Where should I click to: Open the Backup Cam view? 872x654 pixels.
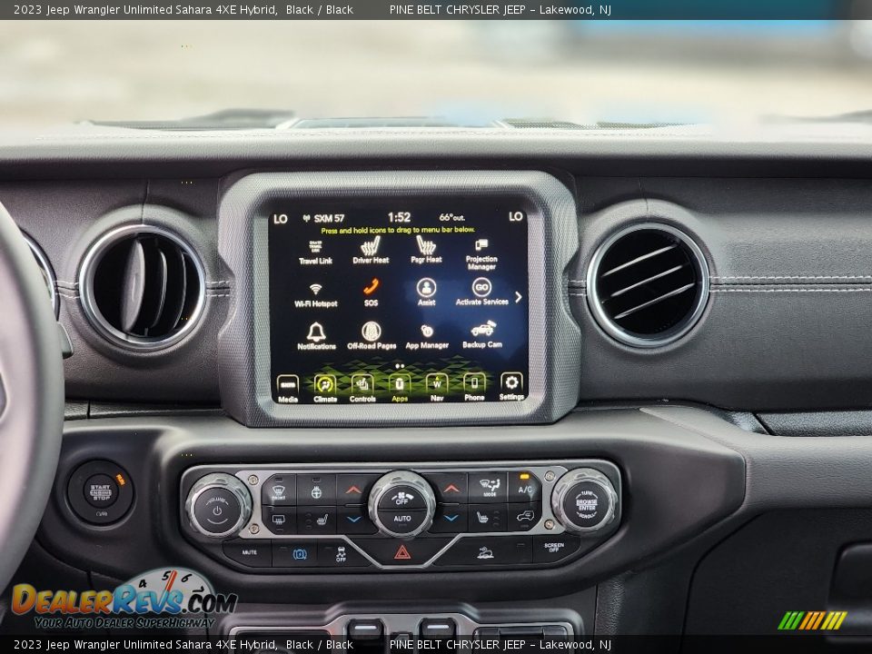click(x=482, y=334)
